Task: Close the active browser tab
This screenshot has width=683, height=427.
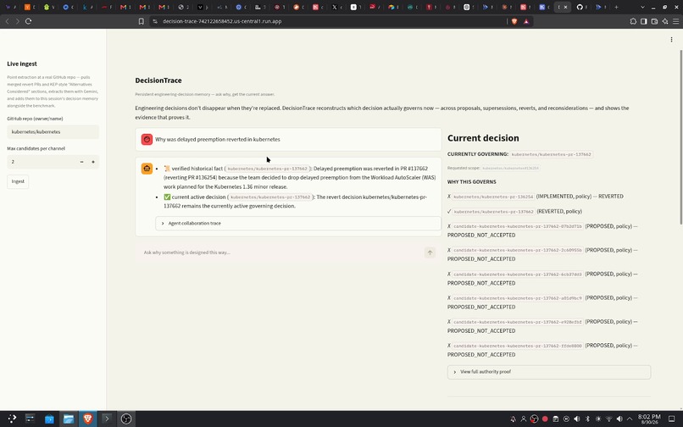Action: coord(566,7)
